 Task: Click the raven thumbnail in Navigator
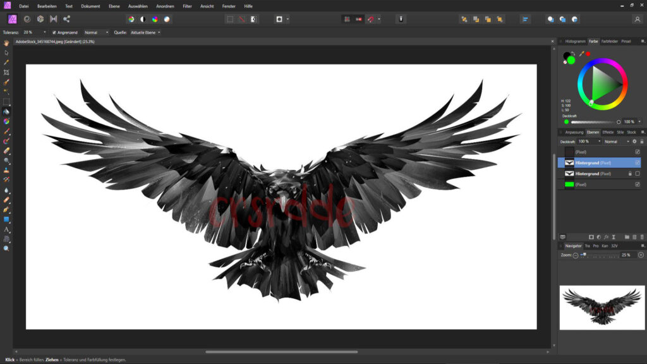(601, 306)
